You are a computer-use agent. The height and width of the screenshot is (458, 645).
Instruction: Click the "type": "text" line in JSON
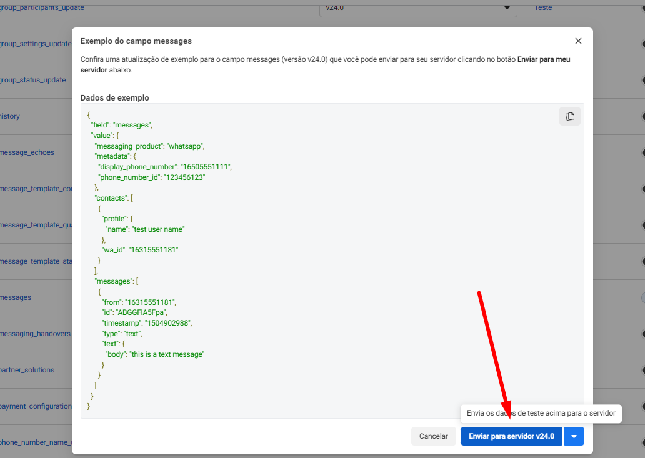click(x=122, y=334)
